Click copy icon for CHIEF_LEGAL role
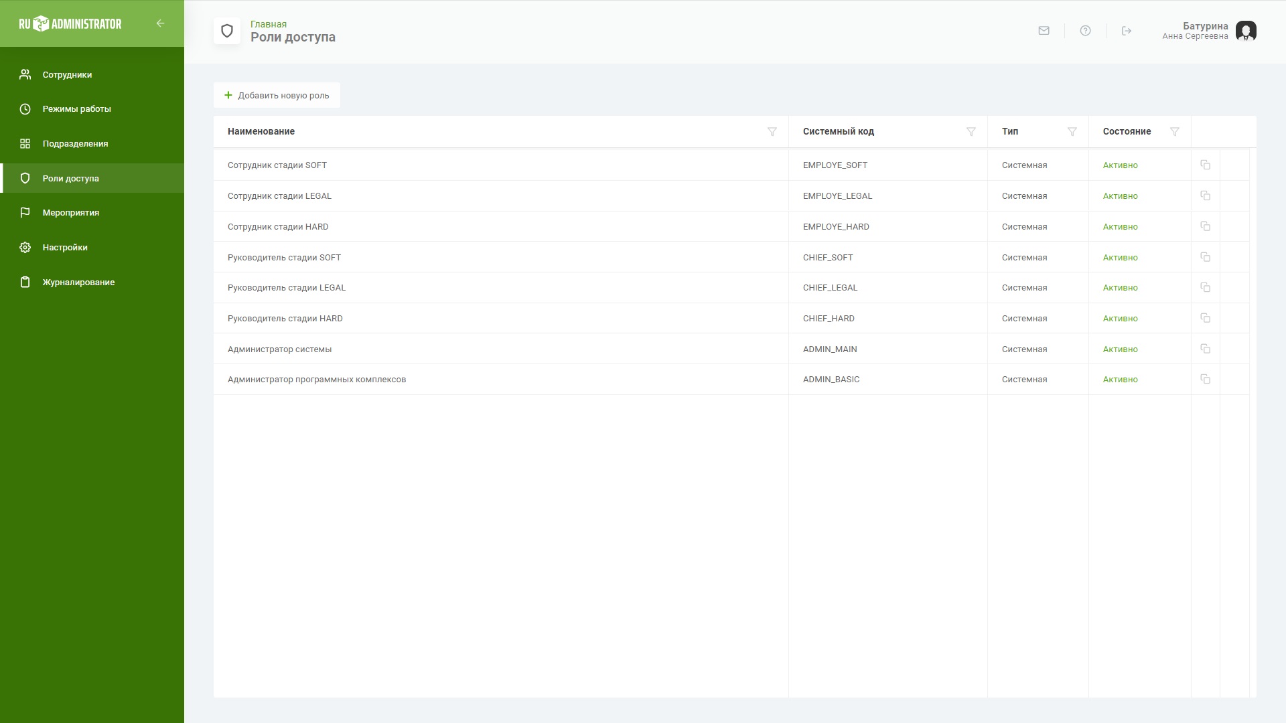The width and height of the screenshot is (1286, 723). (1205, 287)
